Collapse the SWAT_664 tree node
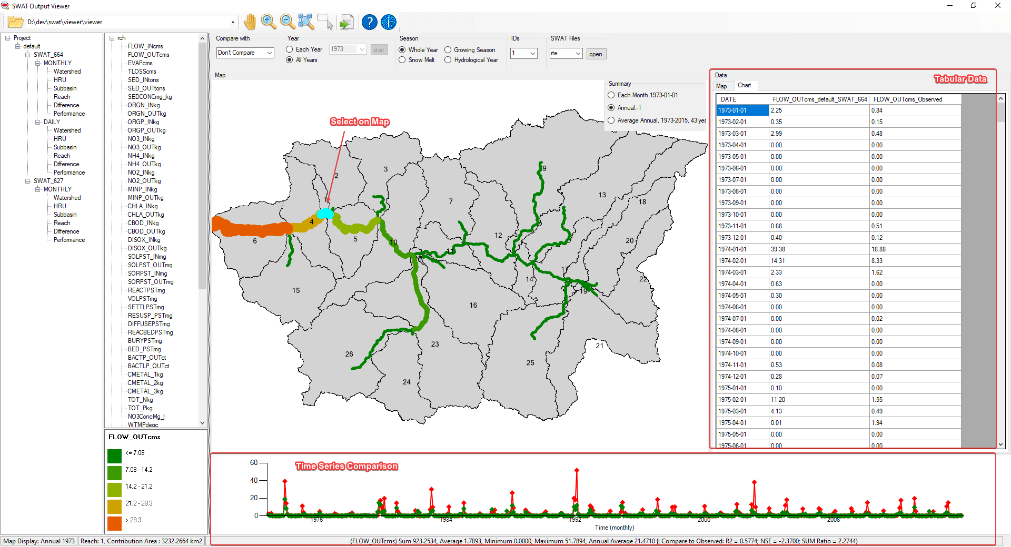This screenshot has width=1011, height=547. (x=28, y=55)
